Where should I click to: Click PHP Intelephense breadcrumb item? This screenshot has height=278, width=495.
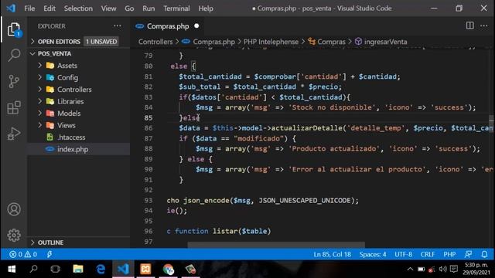click(x=271, y=42)
